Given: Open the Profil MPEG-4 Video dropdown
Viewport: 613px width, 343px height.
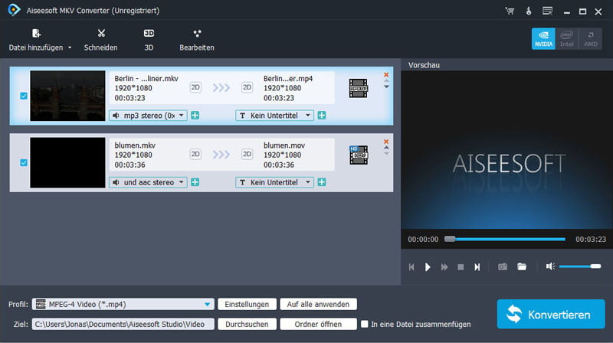Looking at the screenshot, I should [123, 304].
